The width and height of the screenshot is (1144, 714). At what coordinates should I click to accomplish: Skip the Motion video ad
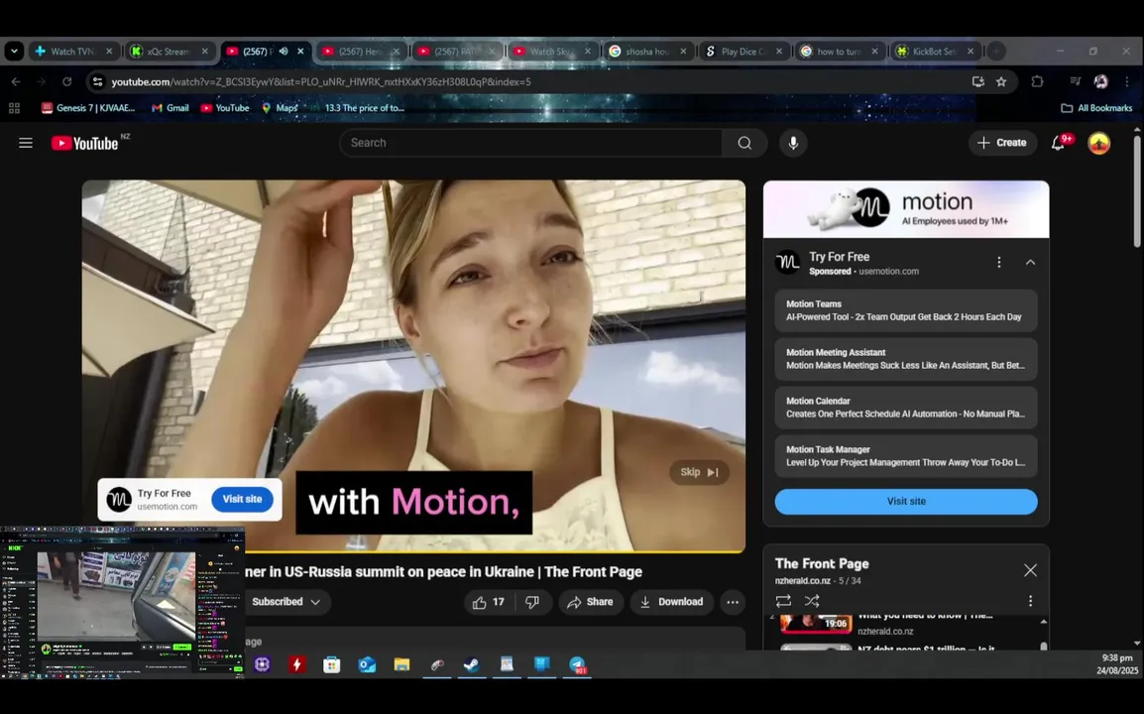tap(699, 472)
